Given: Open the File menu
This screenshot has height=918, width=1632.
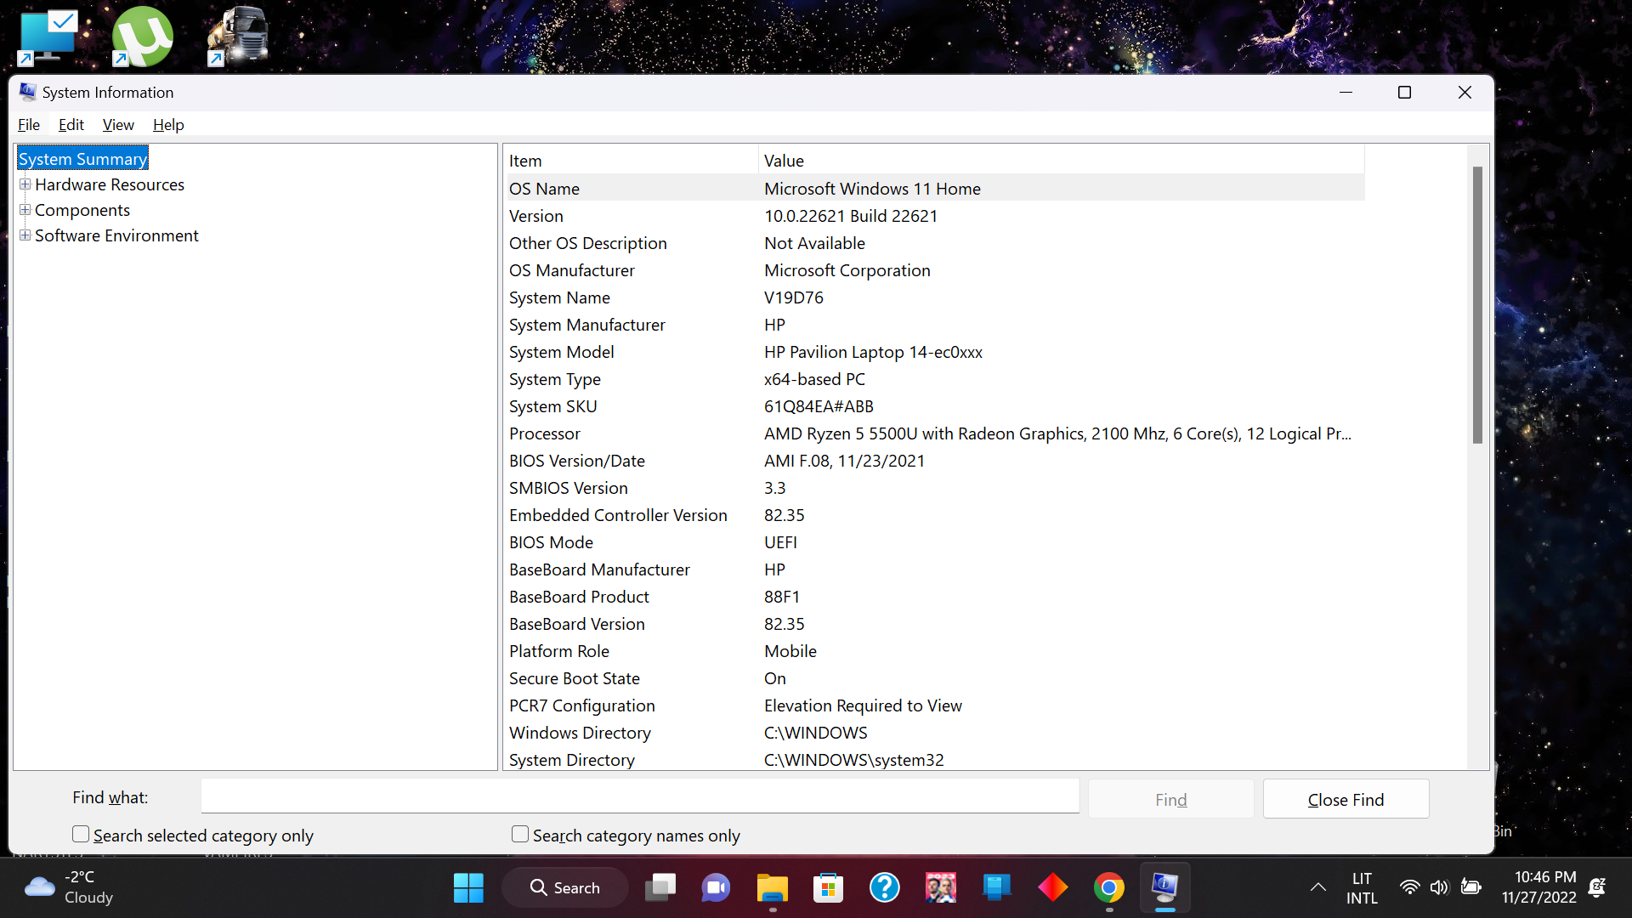Looking at the screenshot, I should tap(28, 125).
